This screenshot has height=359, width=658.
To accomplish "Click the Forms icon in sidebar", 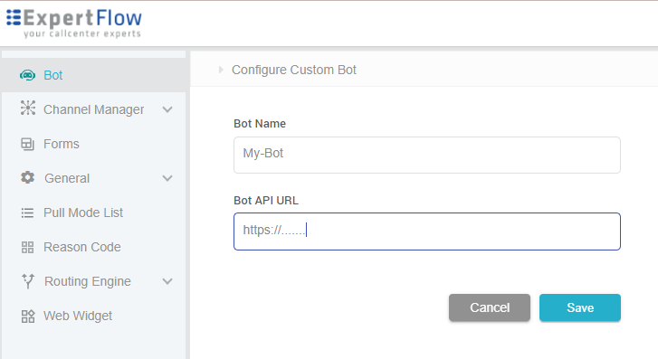I will [x=28, y=144].
